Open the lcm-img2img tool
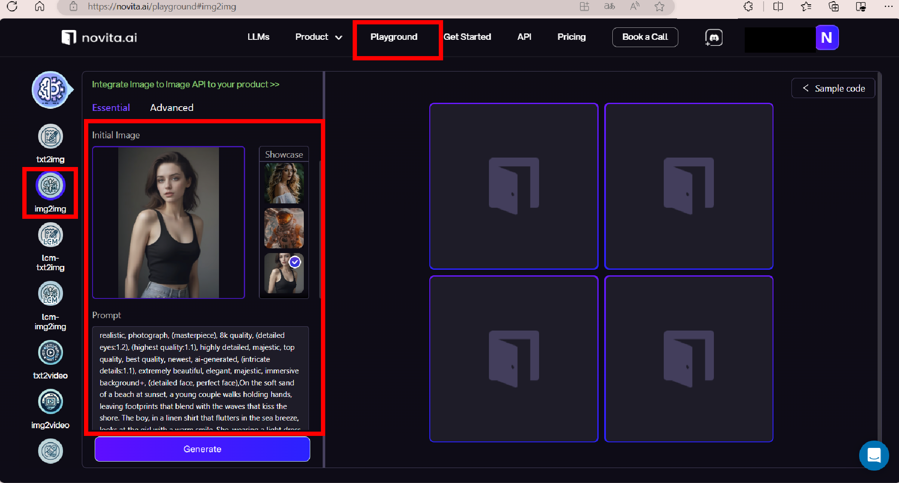899x483 pixels. click(51, 294)
